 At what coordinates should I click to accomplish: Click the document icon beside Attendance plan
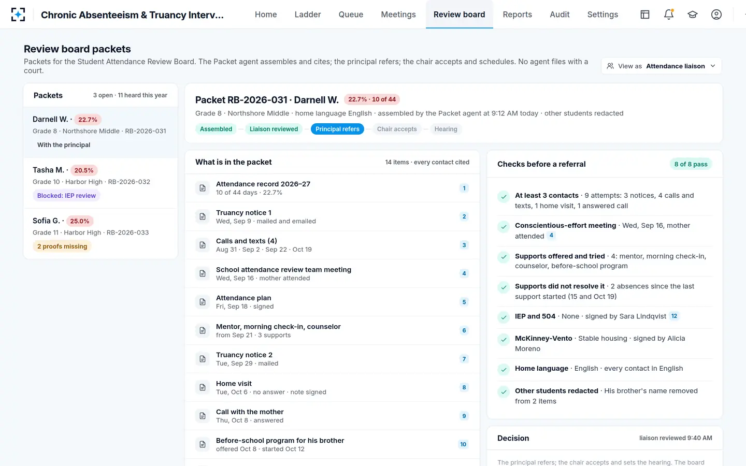[x=203, y=302]
